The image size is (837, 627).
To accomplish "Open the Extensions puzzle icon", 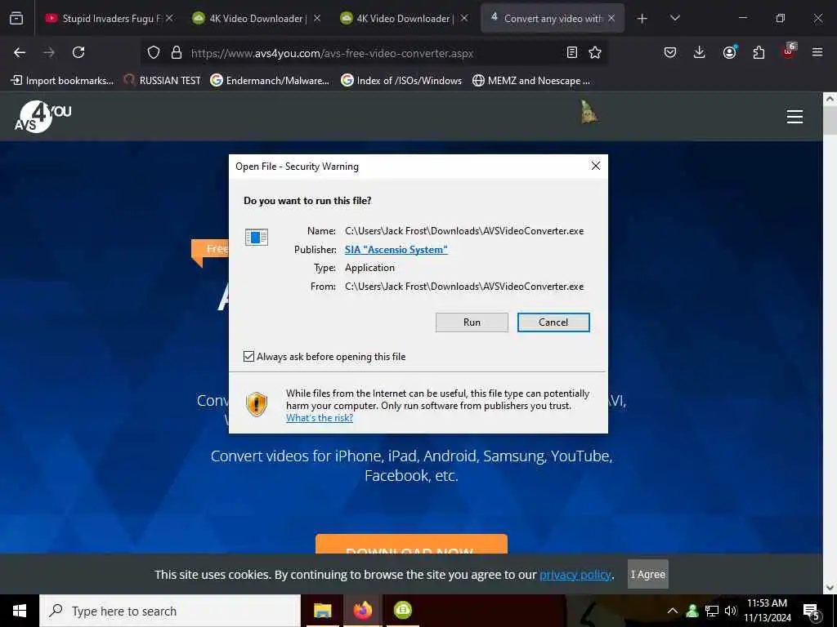I will (x=759, y=52).
